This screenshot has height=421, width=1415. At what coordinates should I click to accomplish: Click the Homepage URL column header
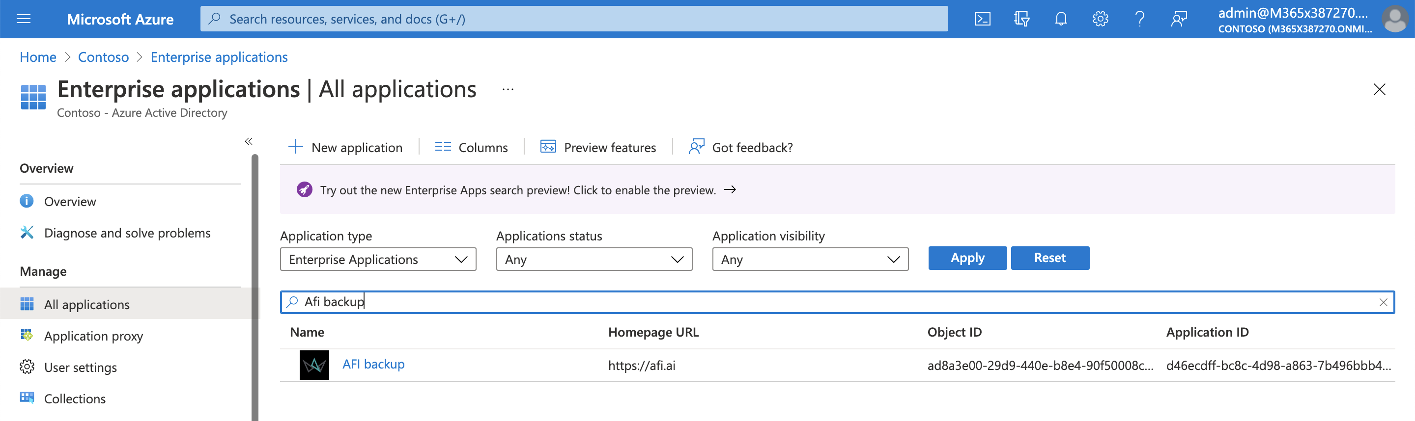pyautogui.click(x=653, y=332)
